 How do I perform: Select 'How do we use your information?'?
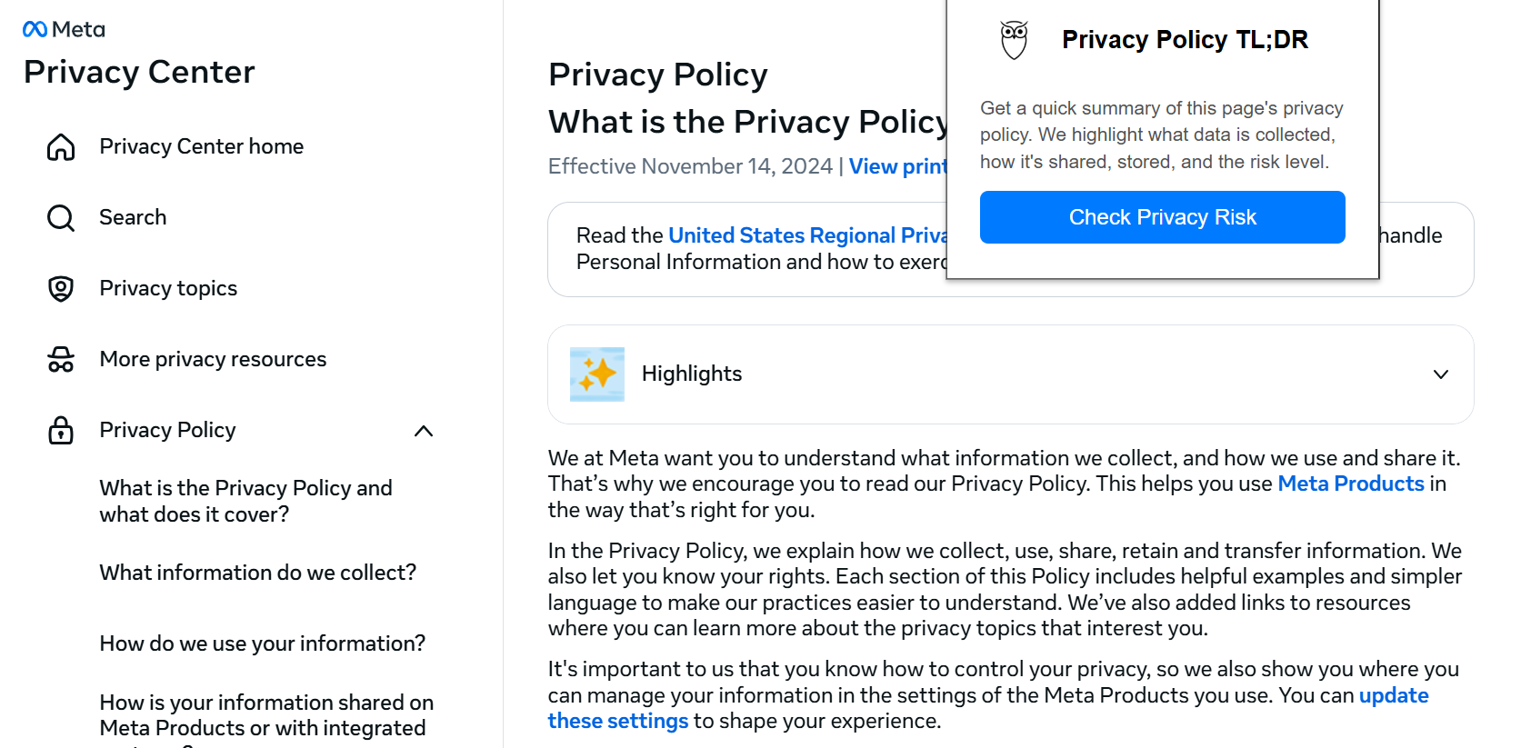click(262, 643)
